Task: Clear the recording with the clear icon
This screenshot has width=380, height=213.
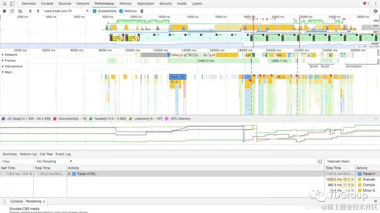Action: click(20, 11)
